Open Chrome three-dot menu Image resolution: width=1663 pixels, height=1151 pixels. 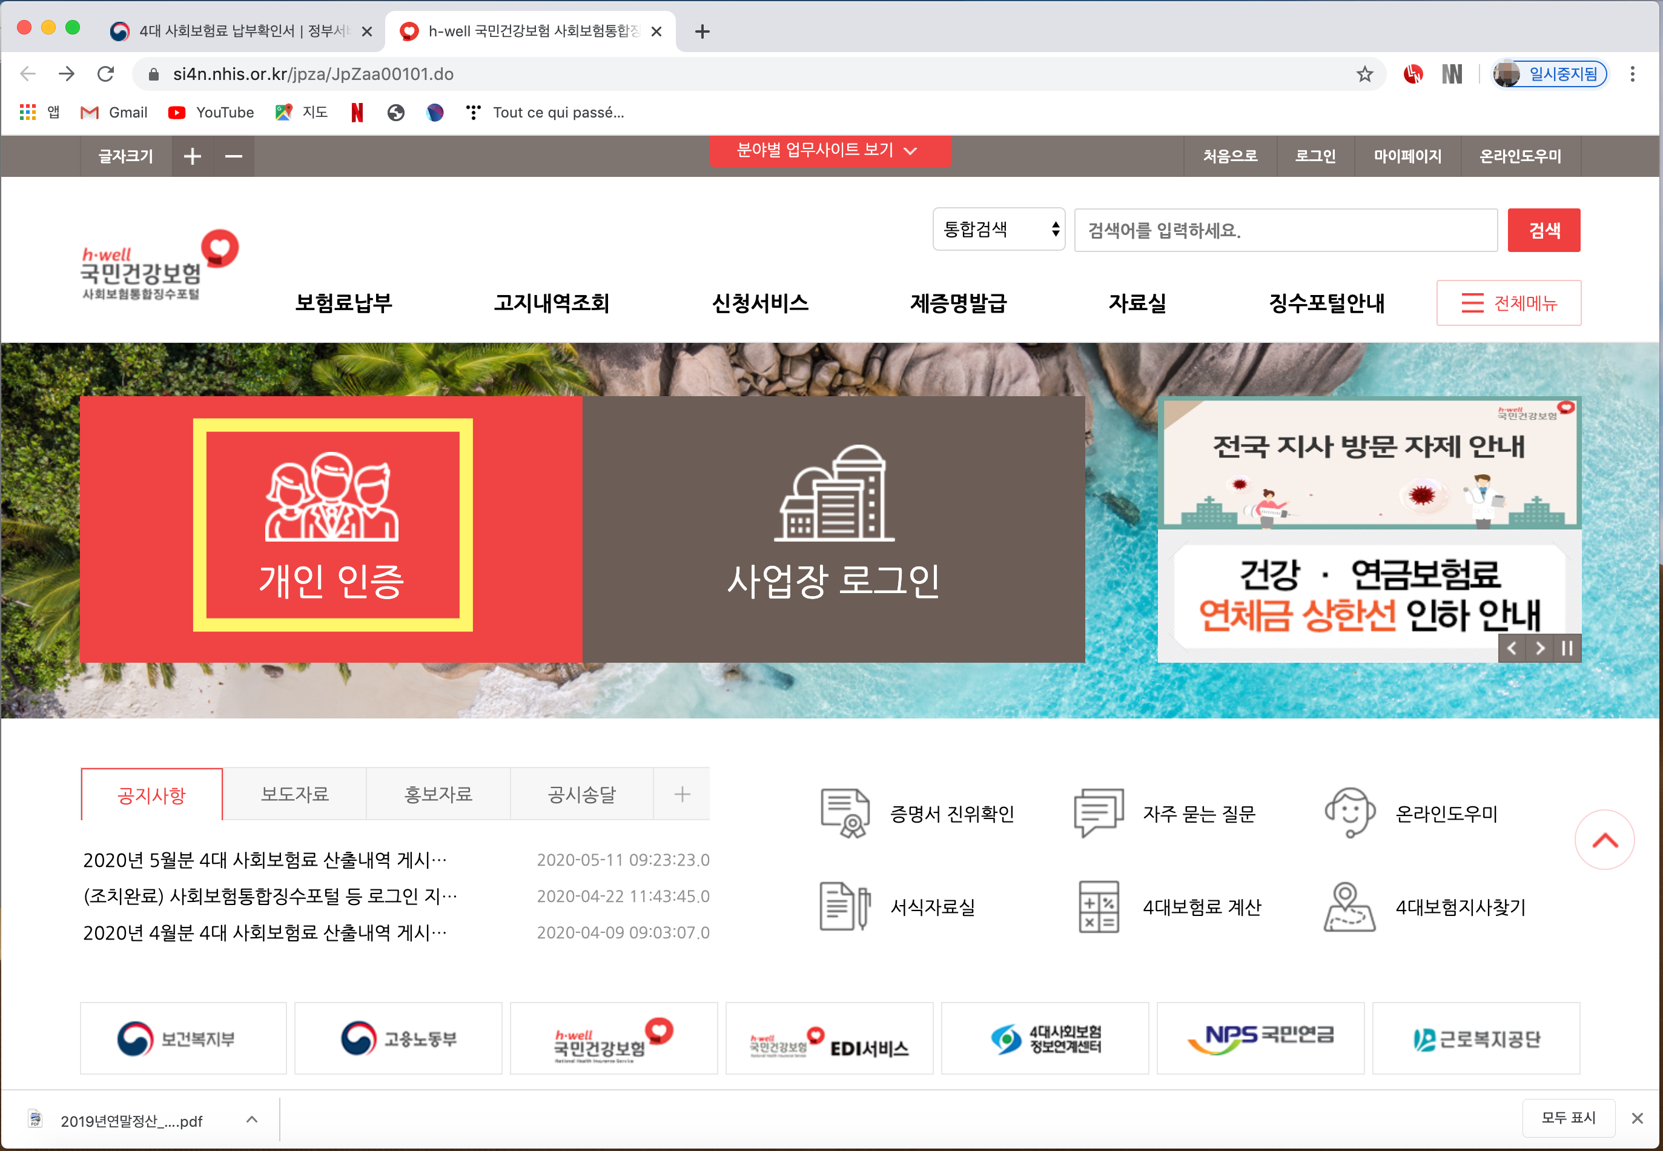[x=1632, y=73]
